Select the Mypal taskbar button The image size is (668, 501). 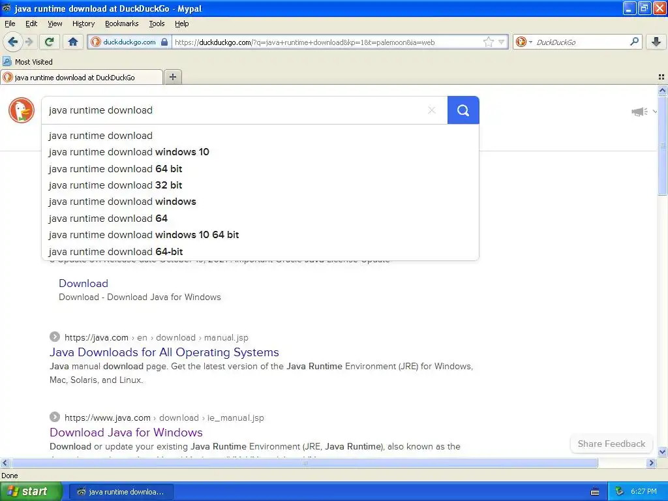121,492
